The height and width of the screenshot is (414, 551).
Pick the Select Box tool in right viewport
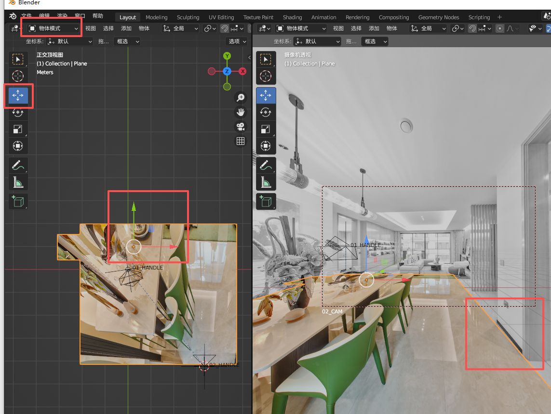click(x=266, y=60)
